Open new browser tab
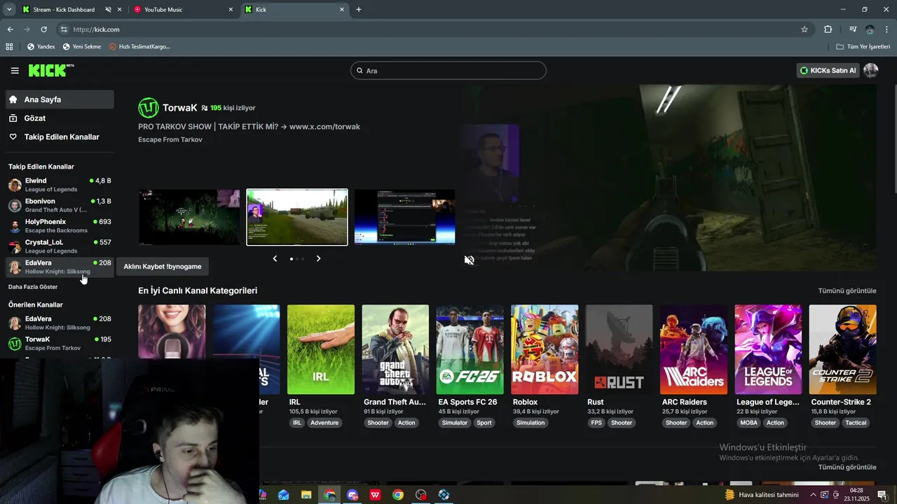This screenshot has width=897, height=504. (359, 10)
